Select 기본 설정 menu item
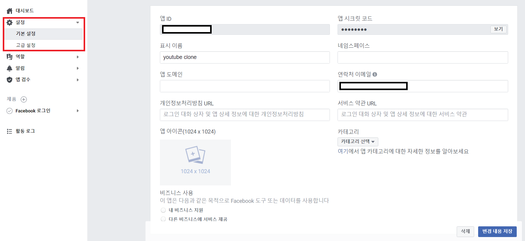Image resolution: width=525 pixels, height=241 pixels. [43, 34]
